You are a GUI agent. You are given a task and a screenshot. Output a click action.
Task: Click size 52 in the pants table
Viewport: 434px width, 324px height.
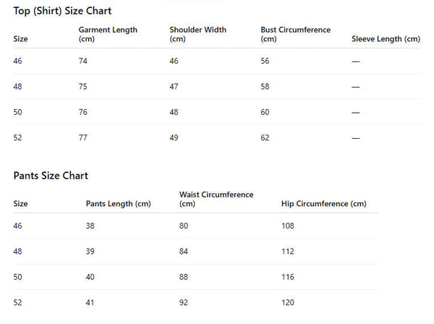pyautogui.click(x=17, y=302)
